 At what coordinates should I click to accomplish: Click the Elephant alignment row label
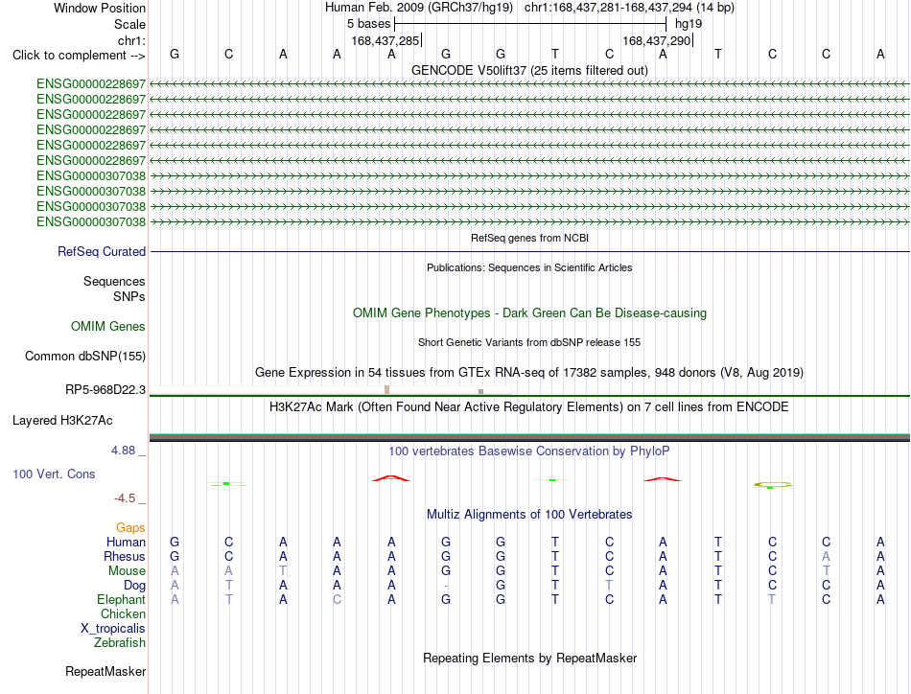(121, 599)
